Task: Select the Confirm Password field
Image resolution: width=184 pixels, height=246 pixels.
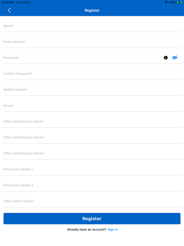Action: pyautogui.click(x=92, y=74)
